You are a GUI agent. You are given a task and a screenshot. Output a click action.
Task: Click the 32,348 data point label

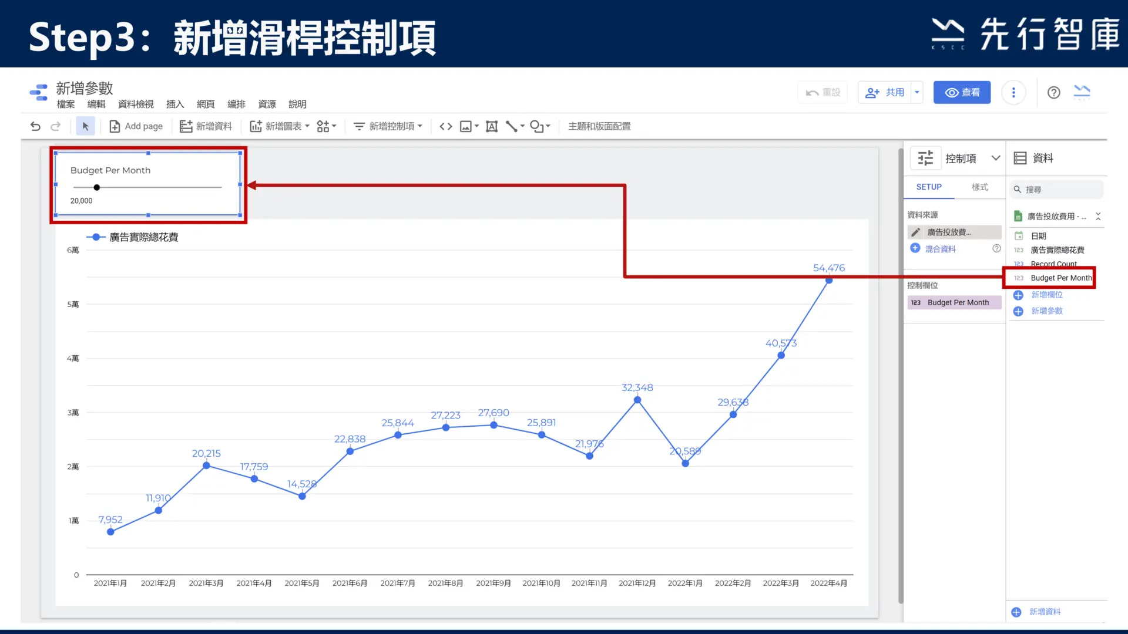[637, 387]
